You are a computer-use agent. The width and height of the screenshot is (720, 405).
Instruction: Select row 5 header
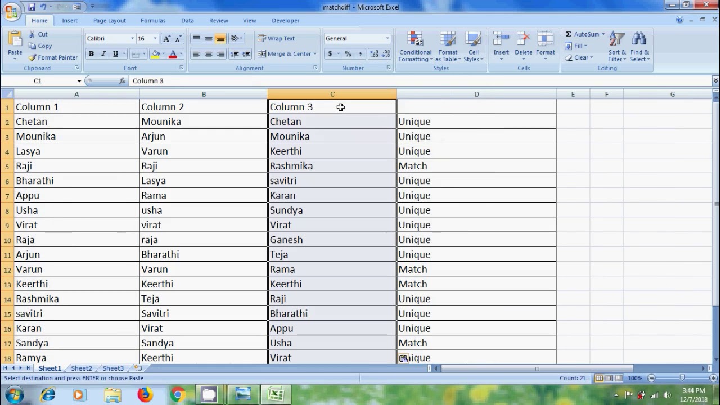tap(7, 166)
